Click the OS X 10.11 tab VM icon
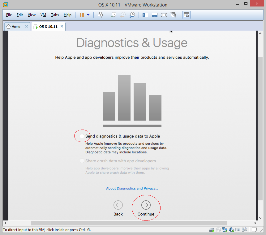The height and width of the screenshot is (235, 266). pyautogui.click(x=36, y=27)
